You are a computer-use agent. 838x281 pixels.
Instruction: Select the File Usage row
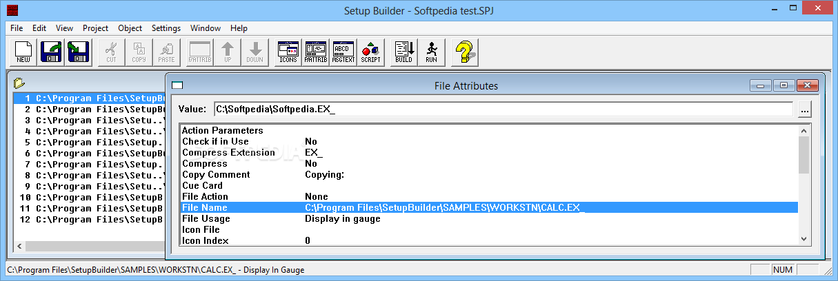pyautogui.click(x=488, y=218)
